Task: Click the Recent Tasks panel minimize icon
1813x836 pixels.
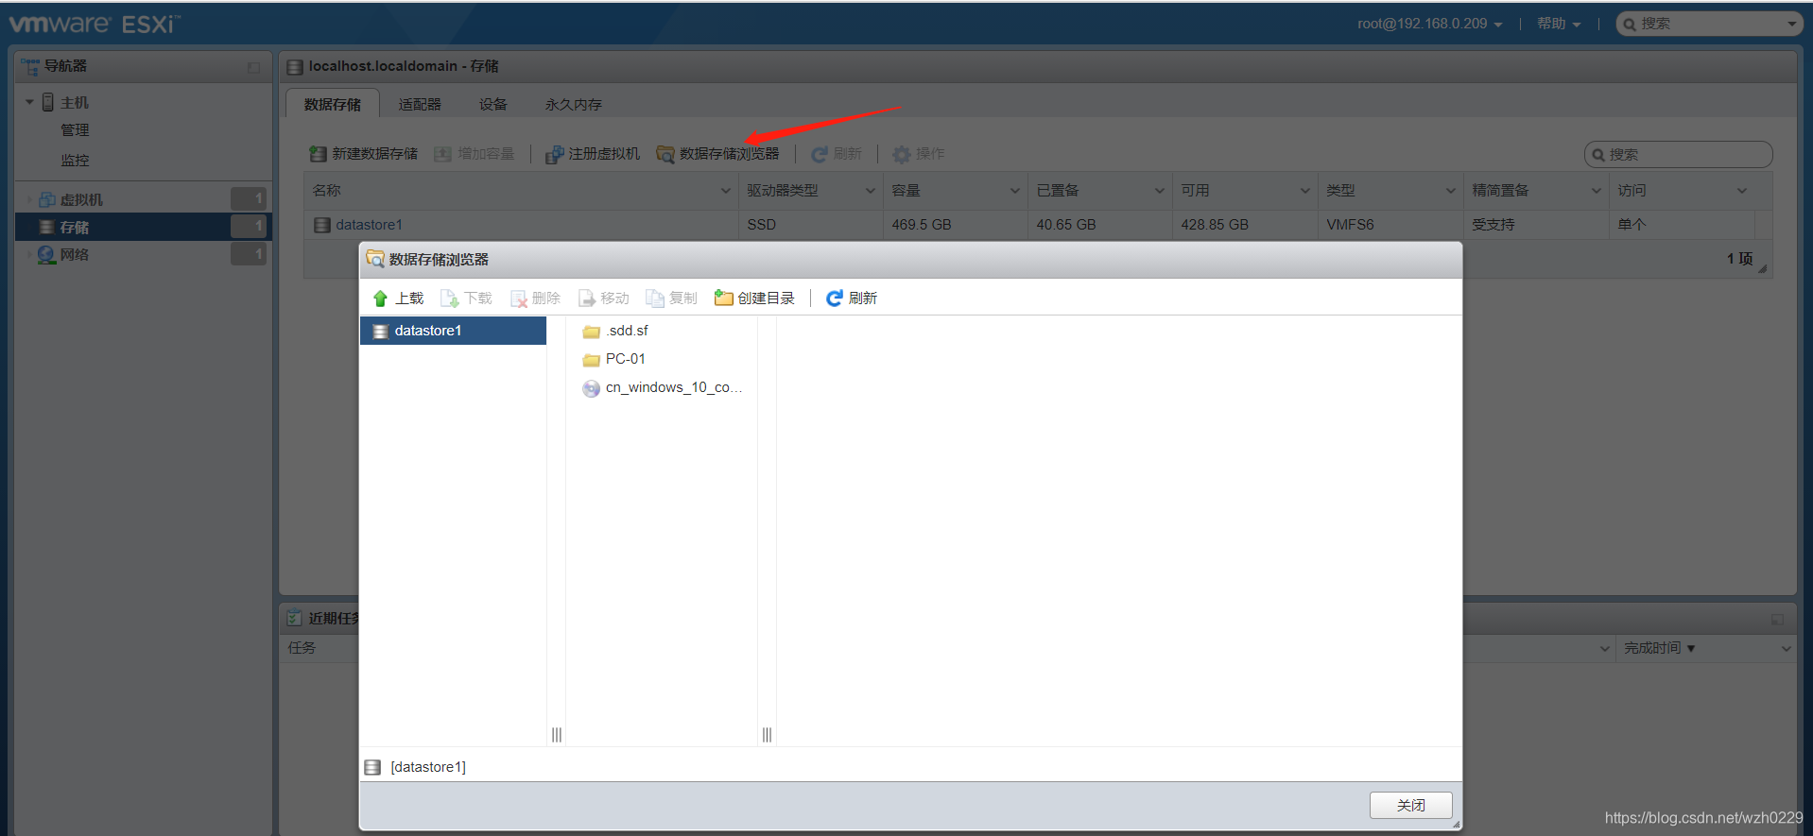Action: 1777,620
